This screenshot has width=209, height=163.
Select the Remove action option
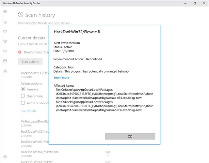[x=23, y=89]
